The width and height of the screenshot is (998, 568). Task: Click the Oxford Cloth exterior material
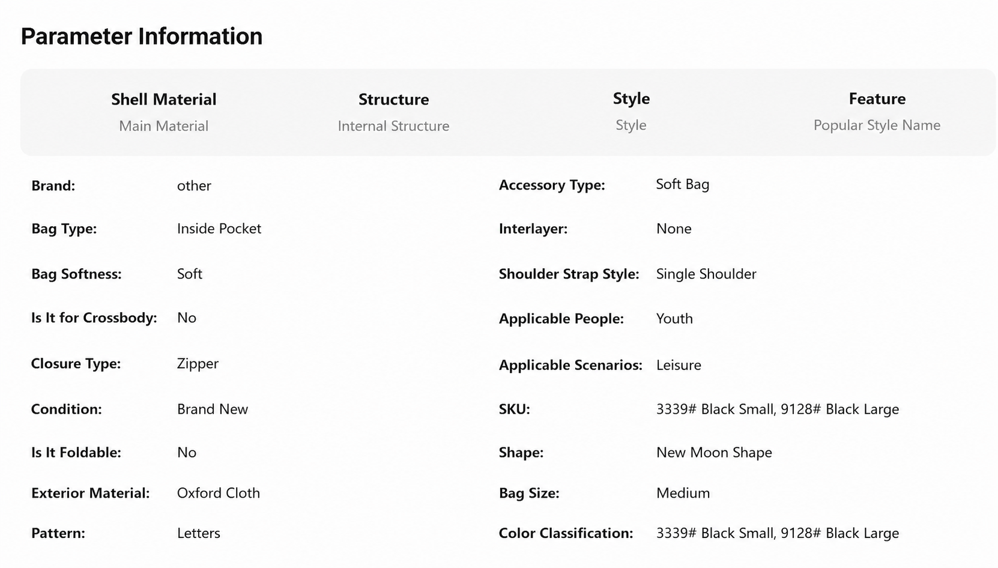[219, 493]
